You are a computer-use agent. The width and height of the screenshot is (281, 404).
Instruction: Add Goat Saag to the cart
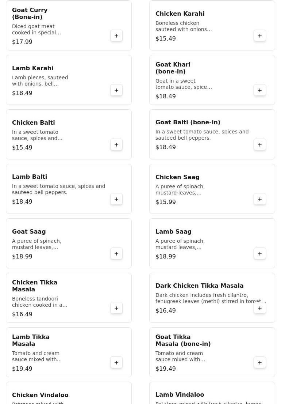coord(116,254)
